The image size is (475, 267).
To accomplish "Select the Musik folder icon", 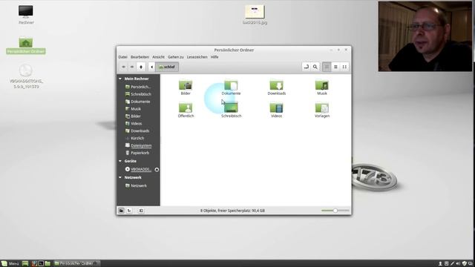I will click(322, 88).
